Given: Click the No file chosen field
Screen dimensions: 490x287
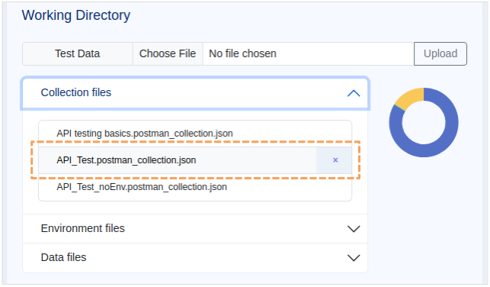Looking at the screenshot, I should pyautogui.click(x=308, y=54).
